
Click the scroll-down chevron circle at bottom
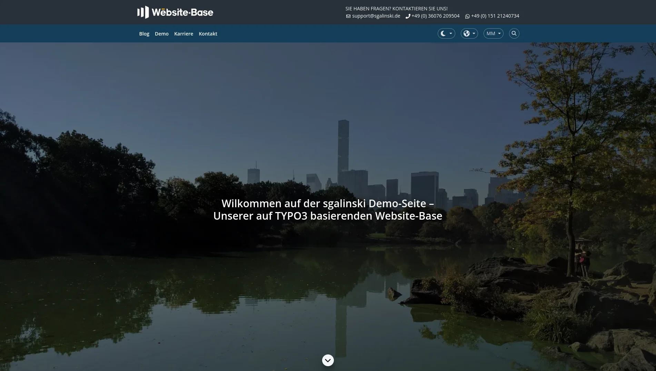pos(328,360)
